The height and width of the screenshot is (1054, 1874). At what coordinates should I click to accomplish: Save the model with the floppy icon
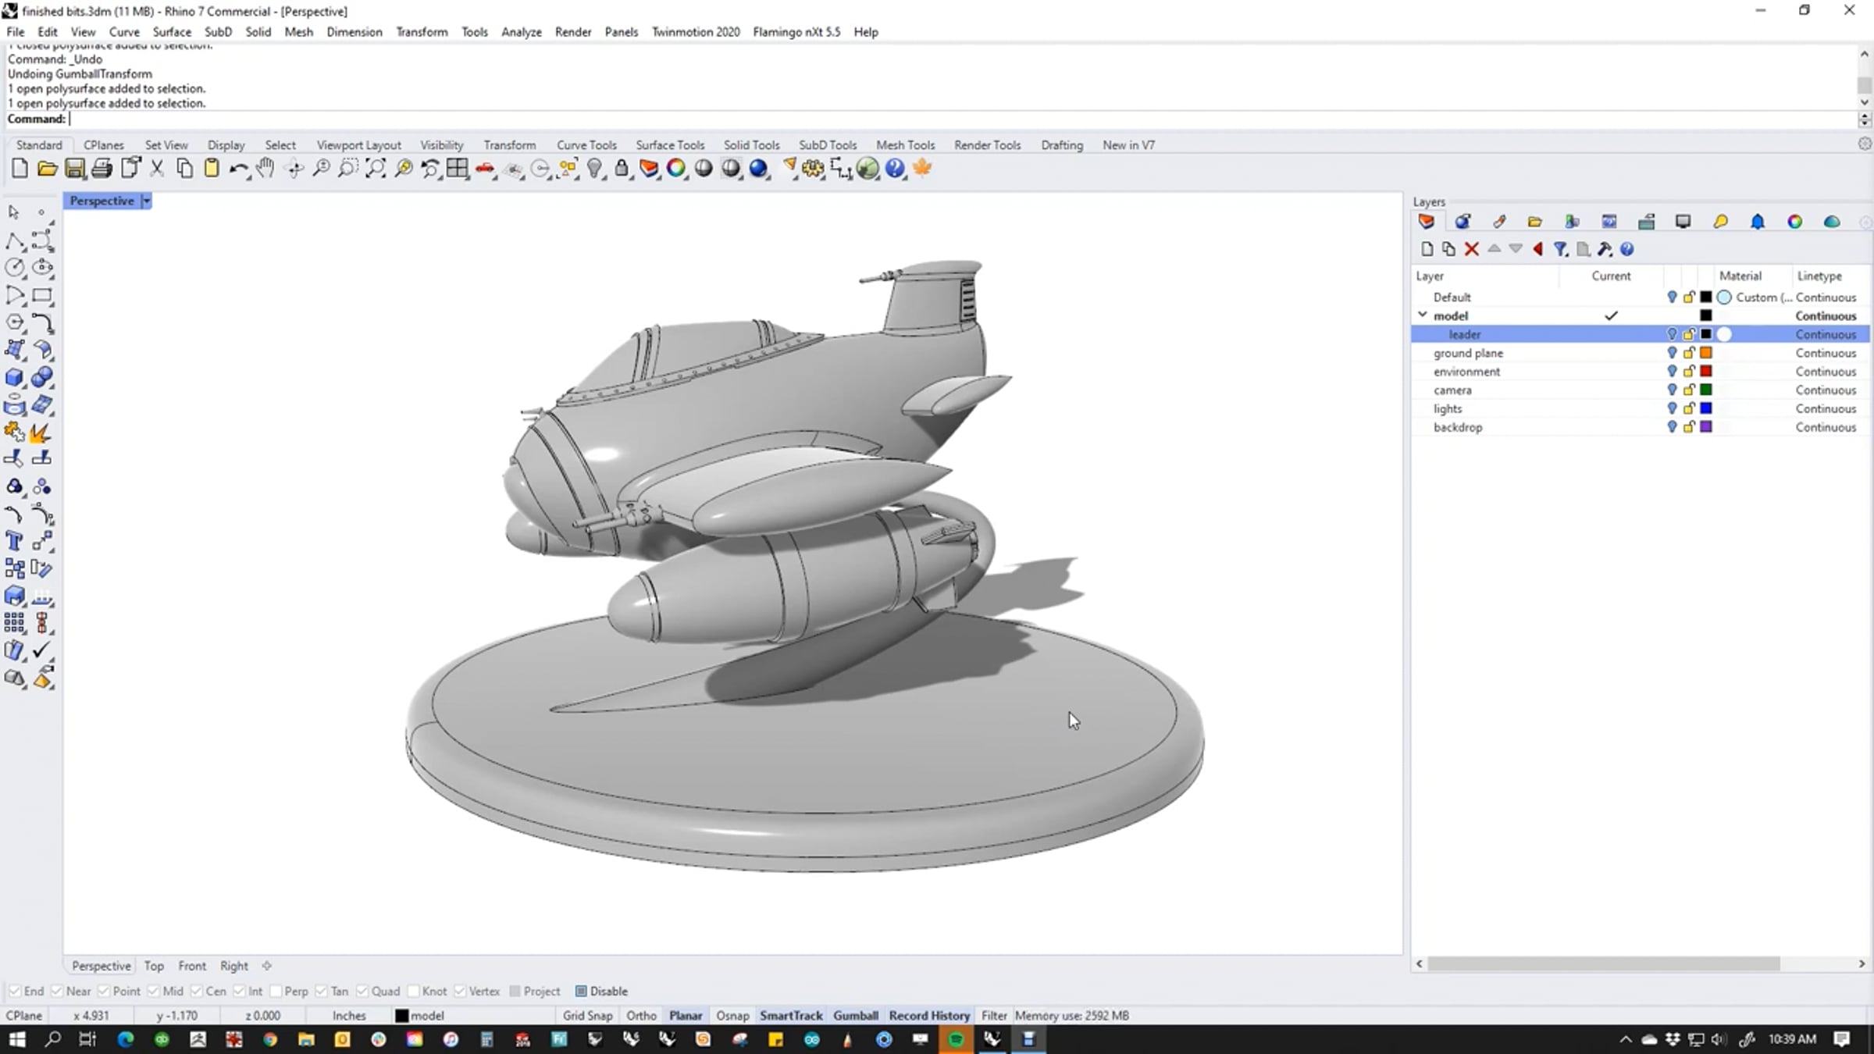[74, 169]
